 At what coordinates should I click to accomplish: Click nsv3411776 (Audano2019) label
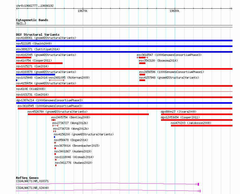pos(74,163)
